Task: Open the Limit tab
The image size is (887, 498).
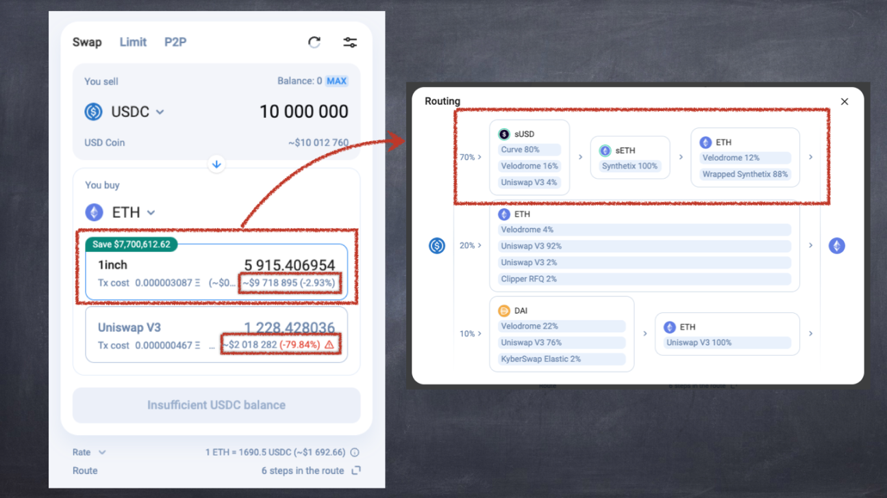Action: [133, 42]
